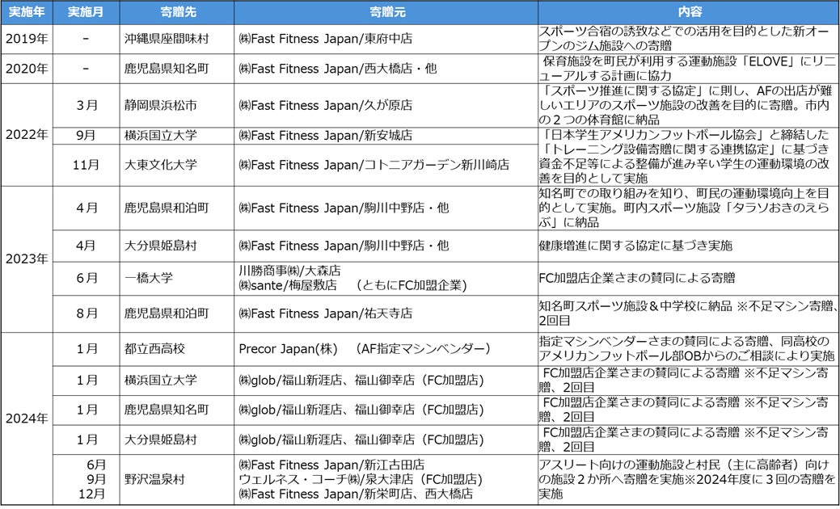Select the 6月 9月 12月 month cell
Viewport: 840px width, 509px height.
86,480
